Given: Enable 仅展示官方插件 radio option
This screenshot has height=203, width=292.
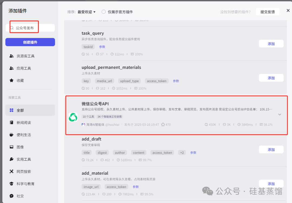Looking at the screenshot, I should point(104,12).
